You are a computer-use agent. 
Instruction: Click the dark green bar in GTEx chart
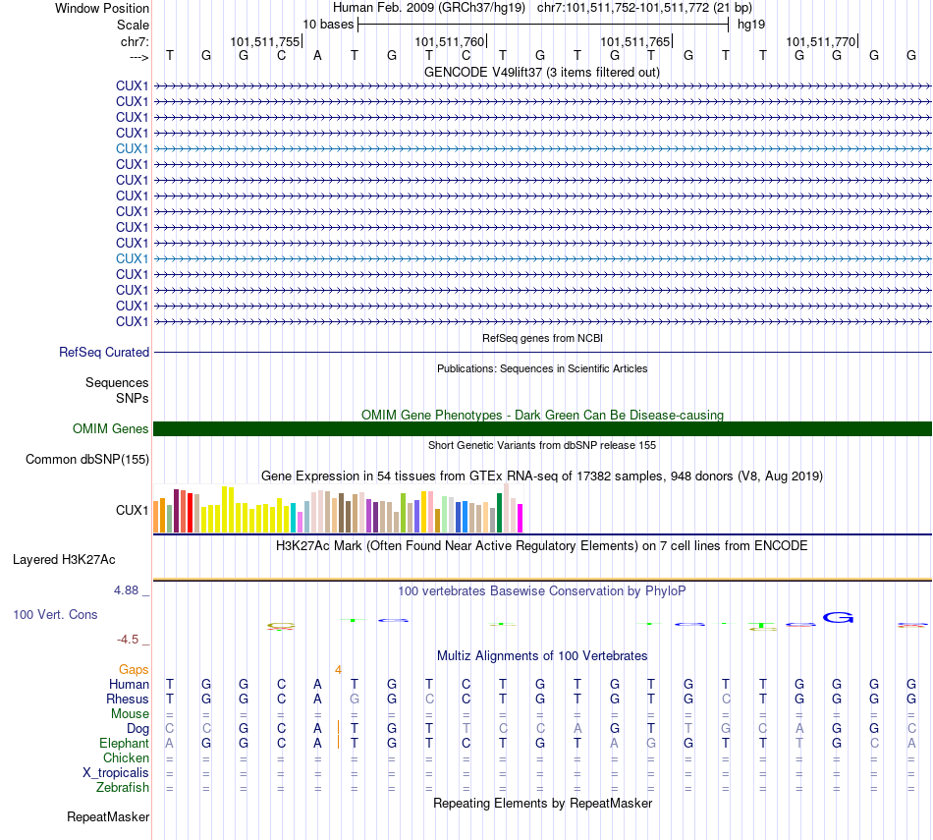tap(499, 513)
